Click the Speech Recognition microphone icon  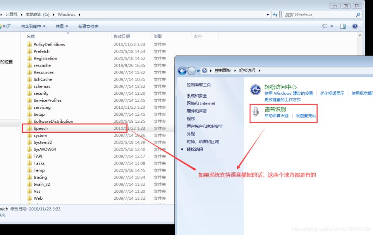coord(256,112)
